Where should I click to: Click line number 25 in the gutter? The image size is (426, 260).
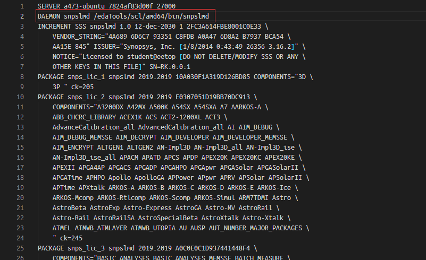pos(20,248)
